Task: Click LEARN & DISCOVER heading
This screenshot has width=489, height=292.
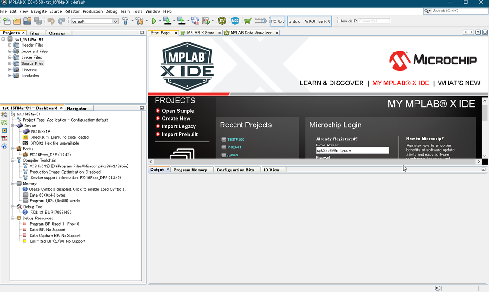Action: tap(331, 83)
